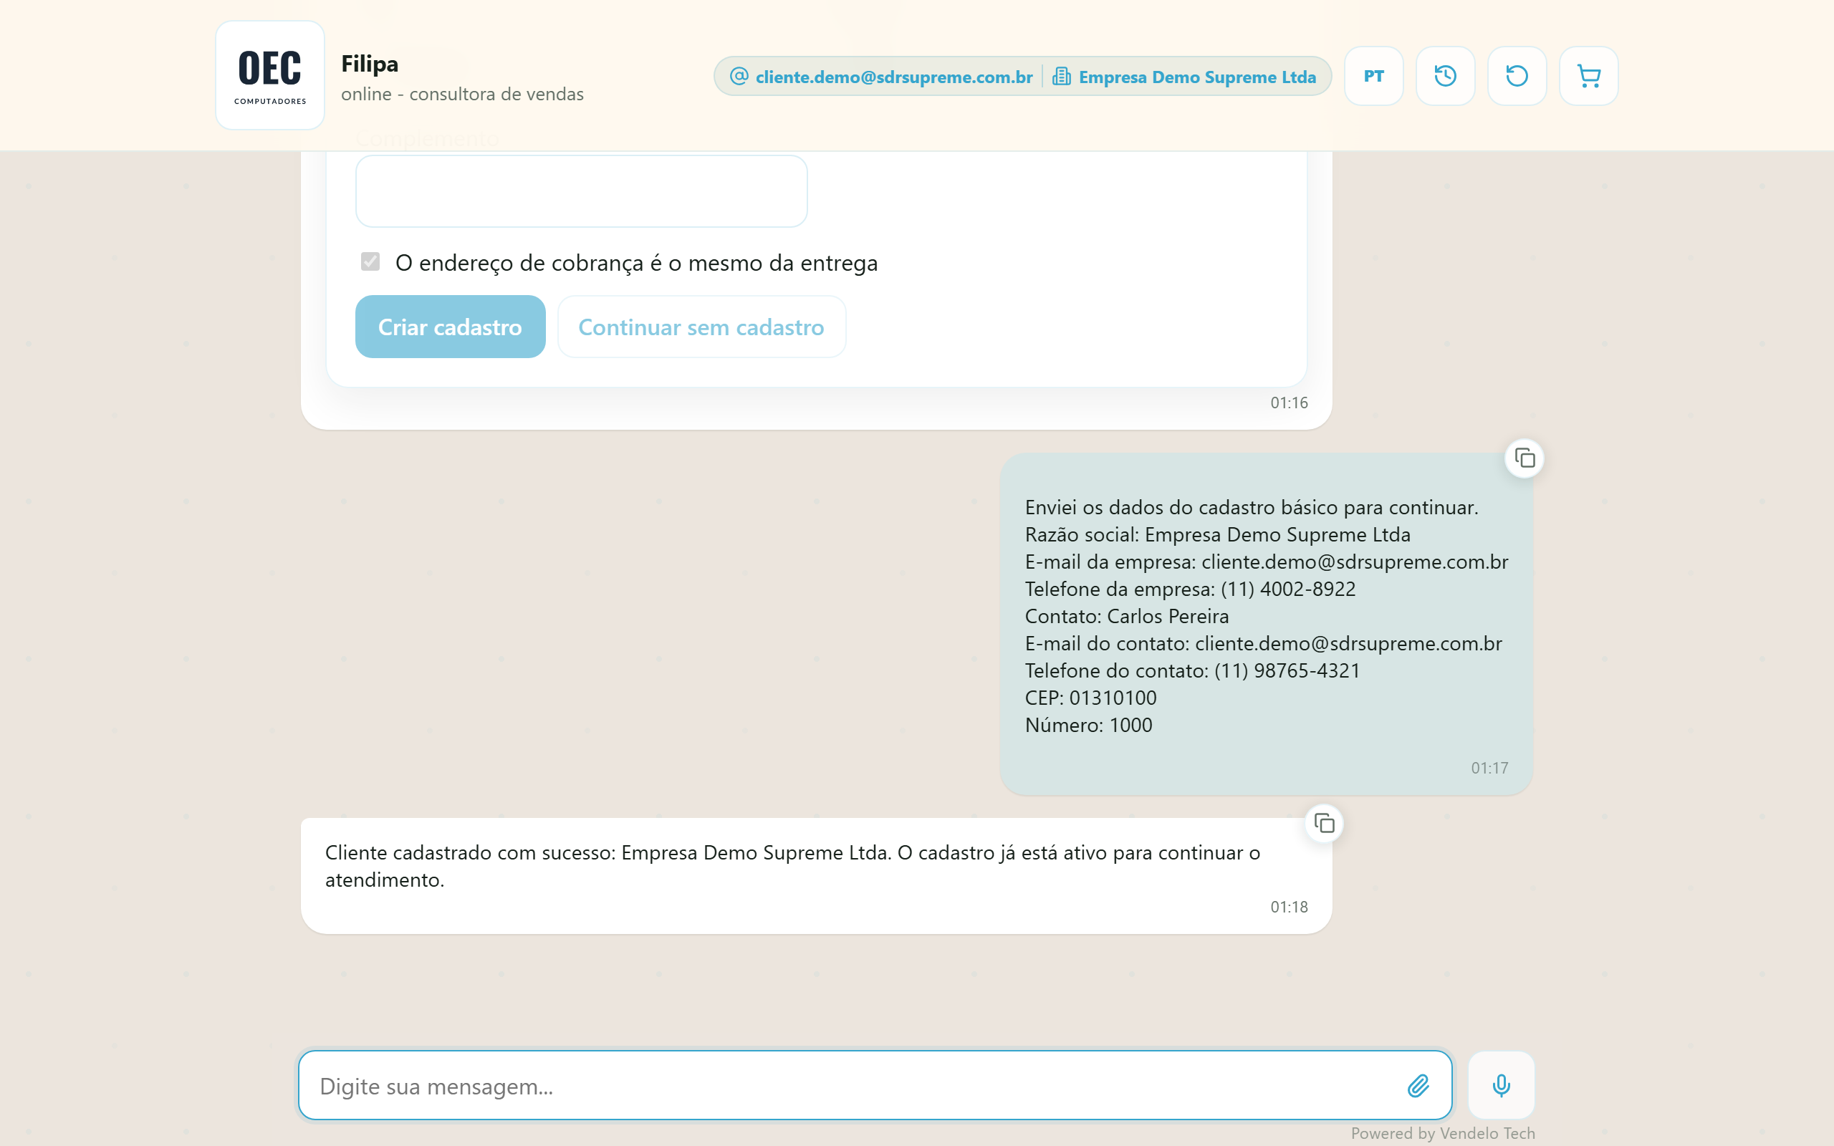1834x1146 pixels.
Task: Click the 01:16 timestamp
Action: (x=1289, y=403)
